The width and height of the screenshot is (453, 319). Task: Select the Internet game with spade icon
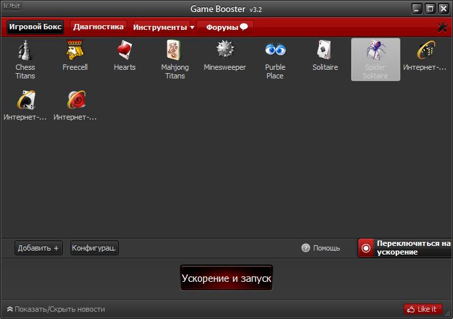(x=25, y=100)
